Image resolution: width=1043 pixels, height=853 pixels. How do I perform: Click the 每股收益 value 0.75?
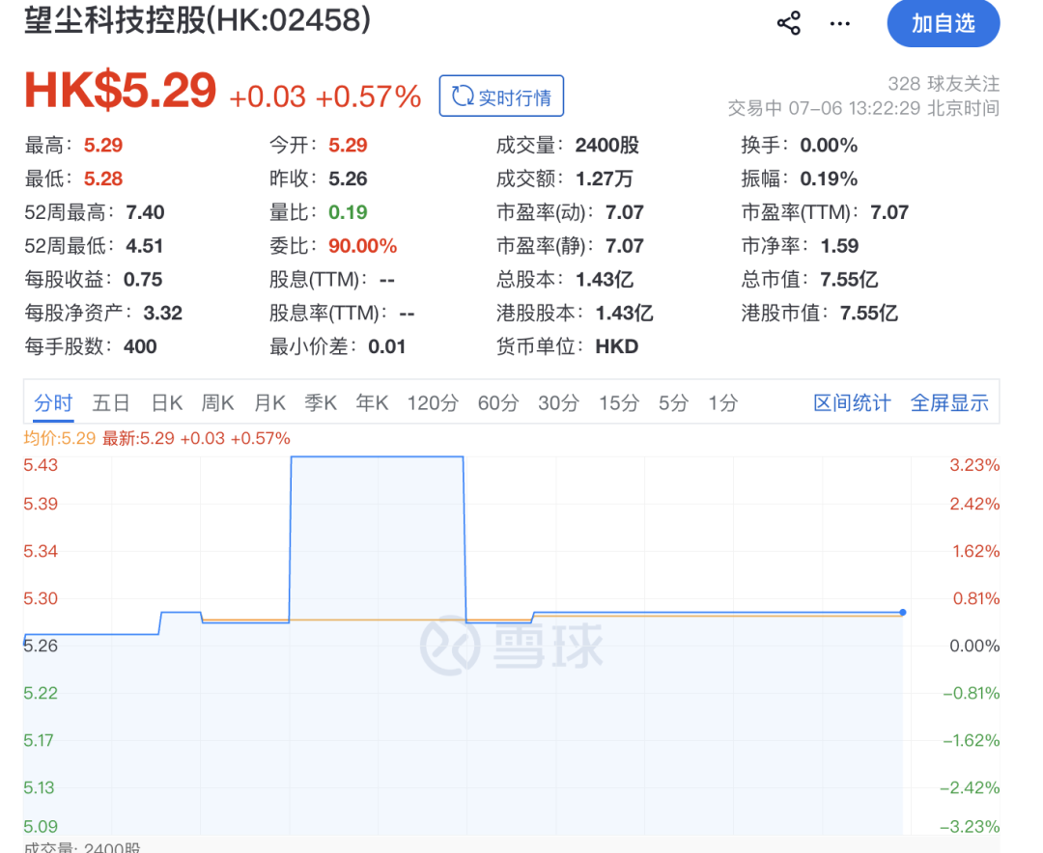pyautogui.click(x=143, y=279)
